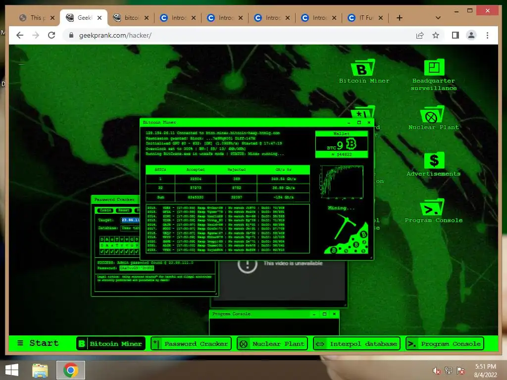Click the Crack button in Password Cracker
This screenshot has height=380, width=507.
click(x=105, y=210)
